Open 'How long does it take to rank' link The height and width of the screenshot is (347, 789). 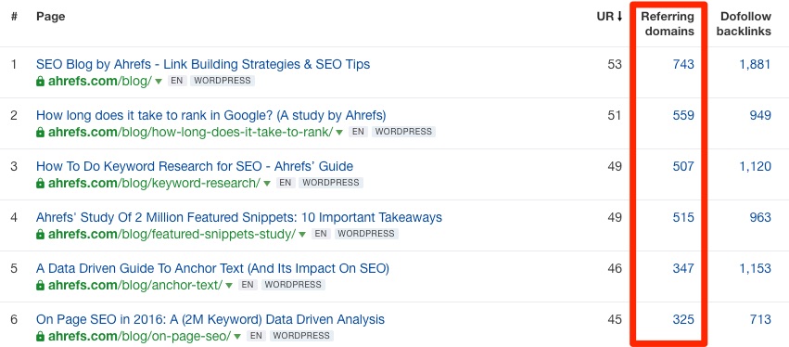coord(210,115)
